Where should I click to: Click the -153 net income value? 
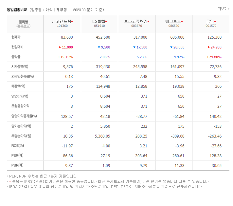(218, 126)
